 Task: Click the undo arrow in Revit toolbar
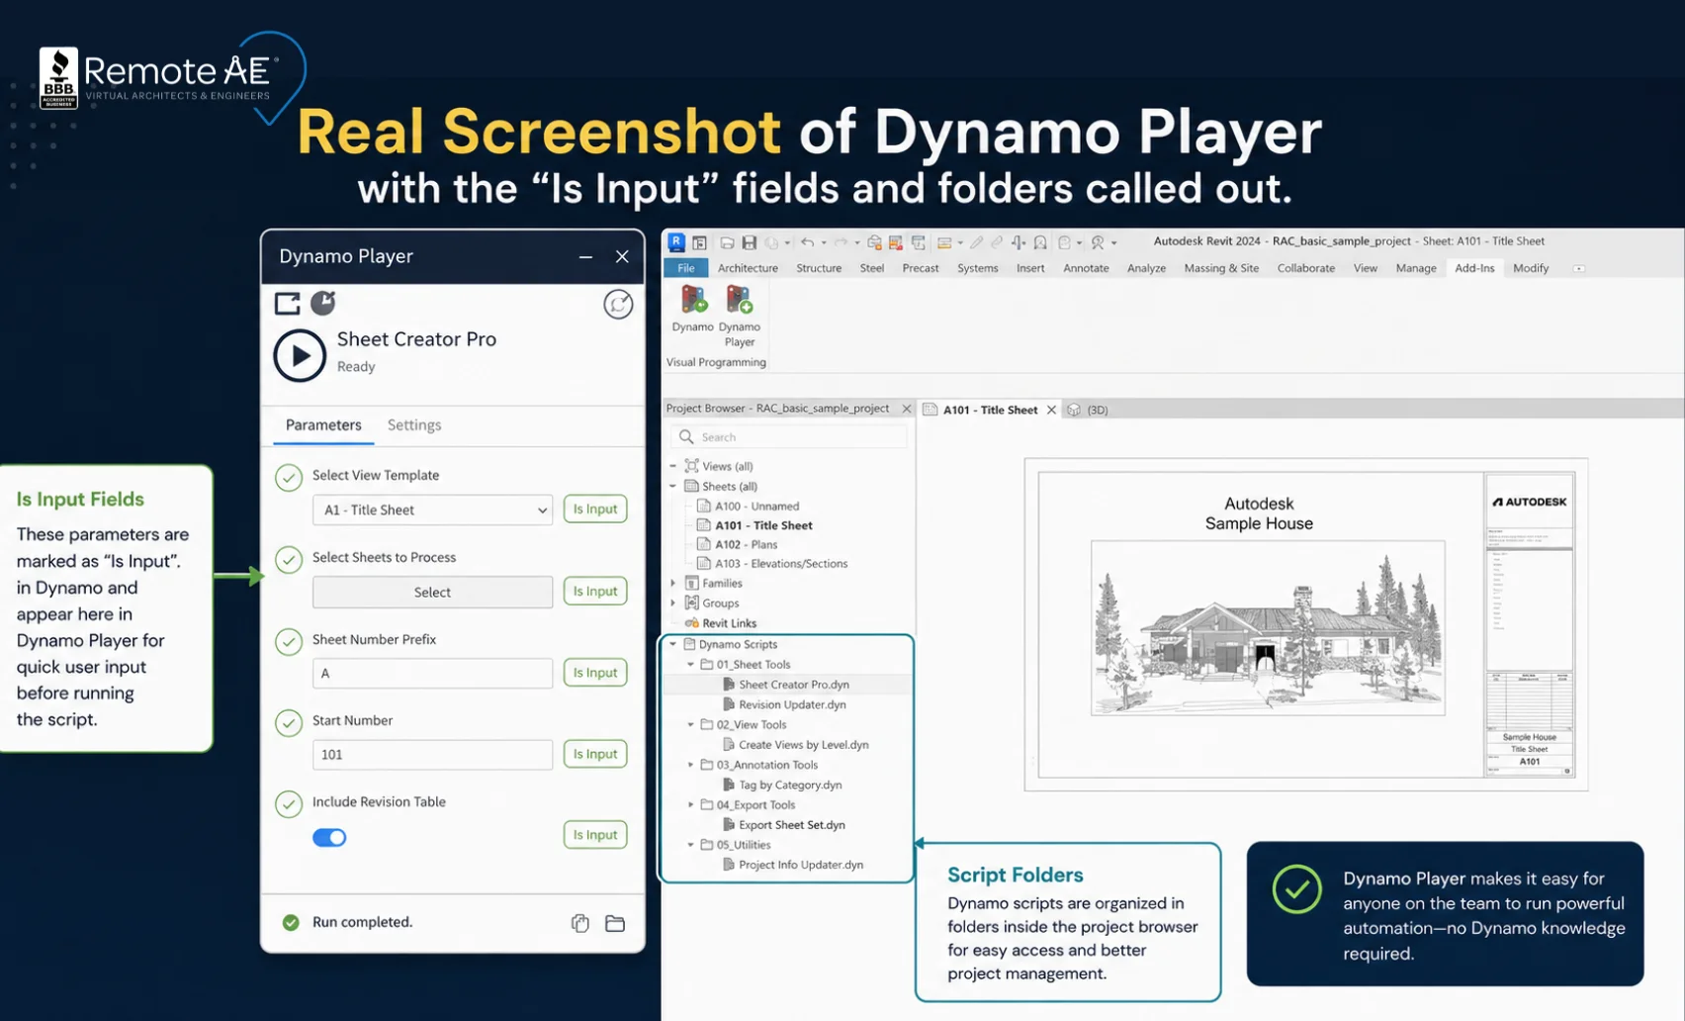point(808,242)
